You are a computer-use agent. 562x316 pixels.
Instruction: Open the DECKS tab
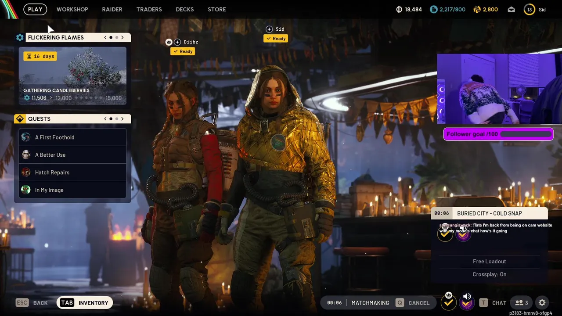[185, 9]
